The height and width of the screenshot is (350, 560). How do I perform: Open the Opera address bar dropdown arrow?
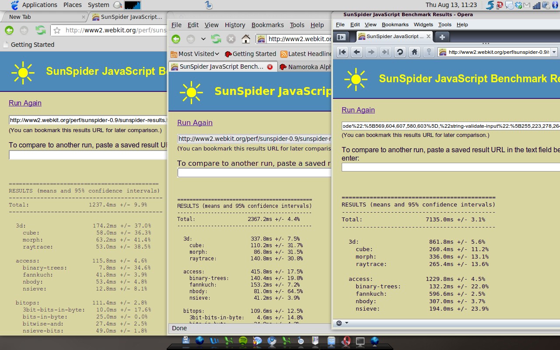tap(554, 52)
